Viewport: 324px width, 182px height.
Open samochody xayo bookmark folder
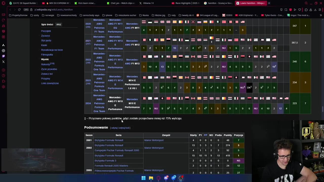[x=89, y=15]
